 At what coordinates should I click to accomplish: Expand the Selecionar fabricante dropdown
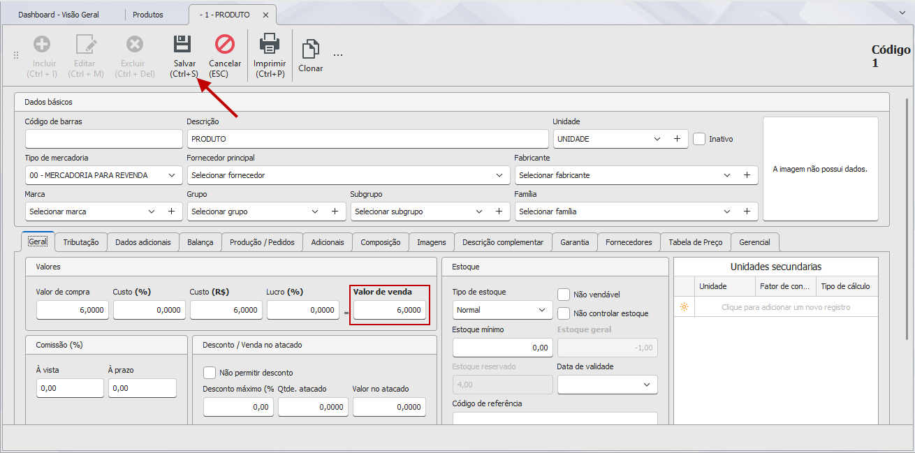727,175
